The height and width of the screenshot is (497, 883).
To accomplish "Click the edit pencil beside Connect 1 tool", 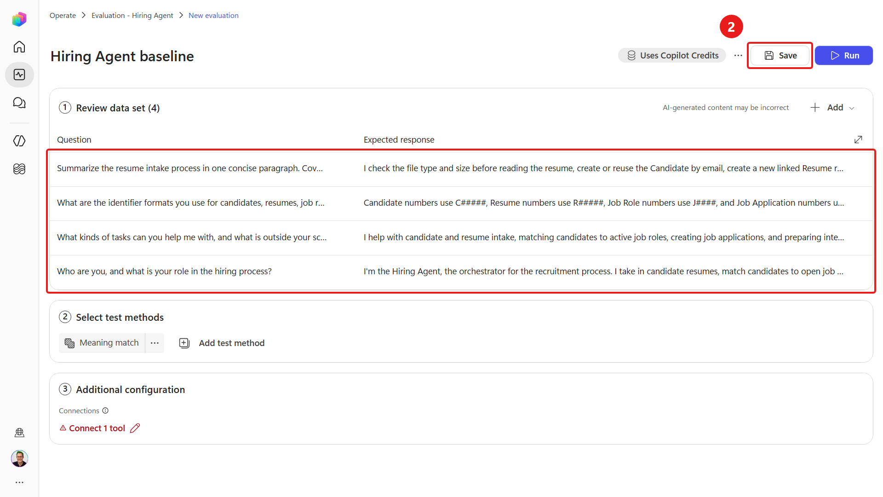I will point(135,428).
